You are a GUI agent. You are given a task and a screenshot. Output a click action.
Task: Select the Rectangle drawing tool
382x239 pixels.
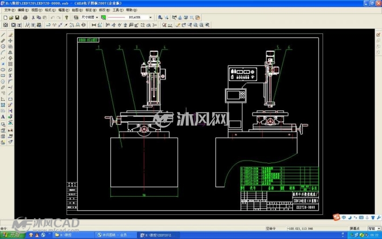tap(3, 75)
